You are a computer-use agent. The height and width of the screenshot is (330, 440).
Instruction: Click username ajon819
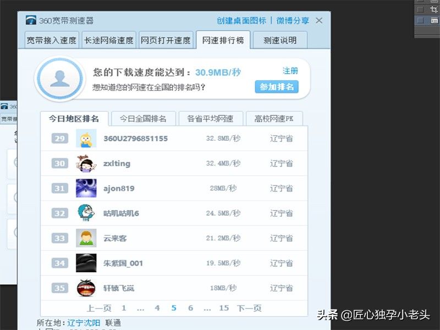(119, 188)
